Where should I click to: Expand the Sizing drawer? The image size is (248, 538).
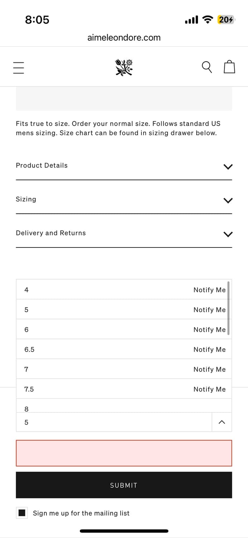(124, 199)
